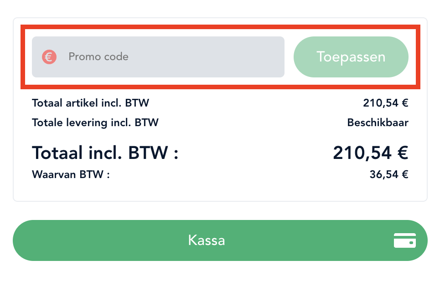445x286 pixels.
Task: Click the empty area of promo field
Action: (x=207, y=56)
